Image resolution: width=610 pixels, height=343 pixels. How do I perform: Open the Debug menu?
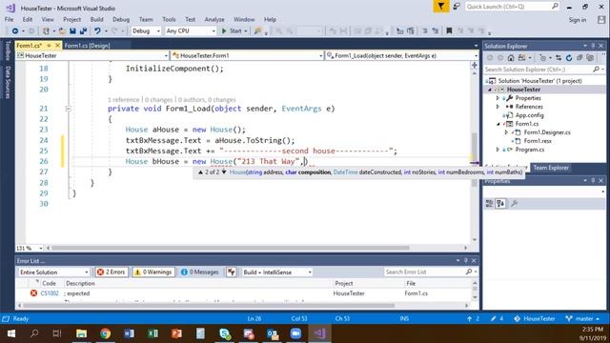pyautogui.click(x=121, y=19)
